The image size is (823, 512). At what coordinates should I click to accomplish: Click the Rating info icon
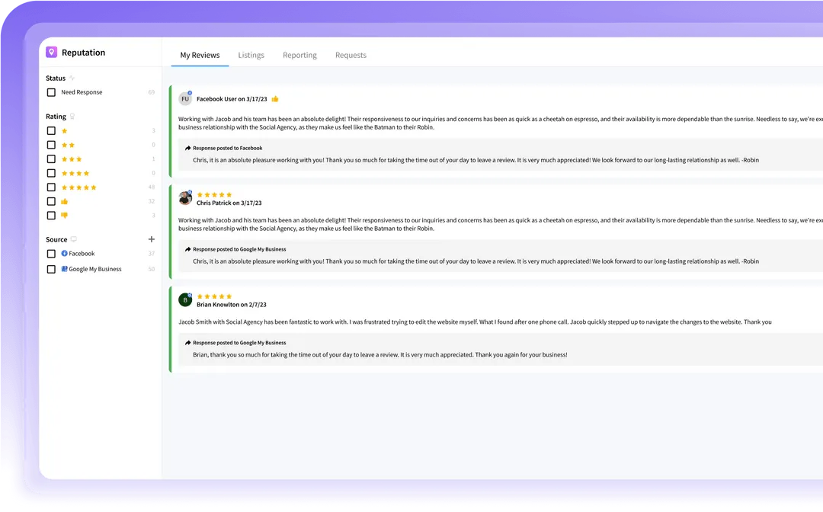click(x=72, y=117)
